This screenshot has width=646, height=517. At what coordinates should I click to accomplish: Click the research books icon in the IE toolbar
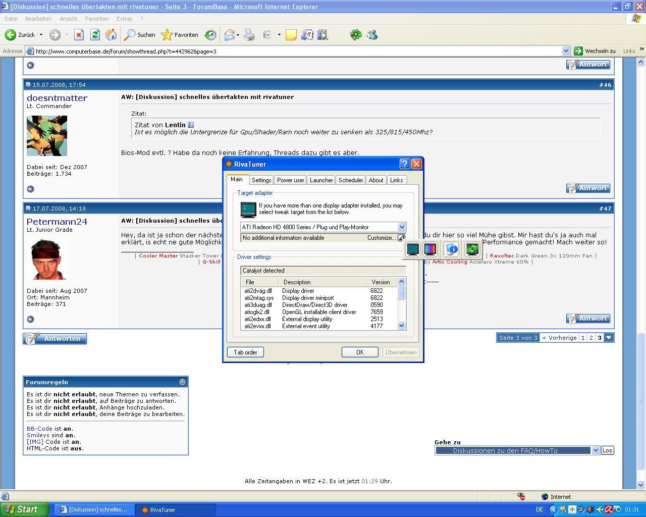coord(323,35)
